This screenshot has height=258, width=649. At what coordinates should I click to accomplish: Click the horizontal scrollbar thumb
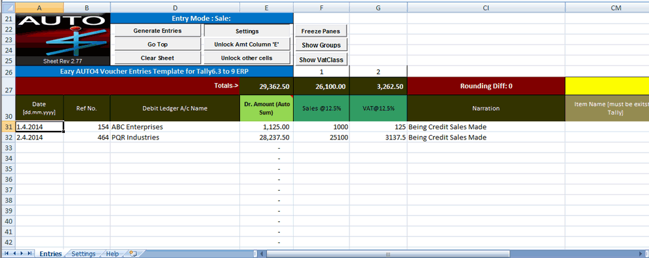[x=388, y=253]
